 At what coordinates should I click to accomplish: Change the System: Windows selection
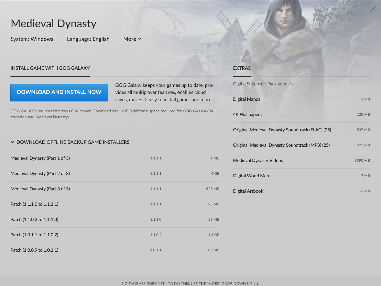coord(32,39)
